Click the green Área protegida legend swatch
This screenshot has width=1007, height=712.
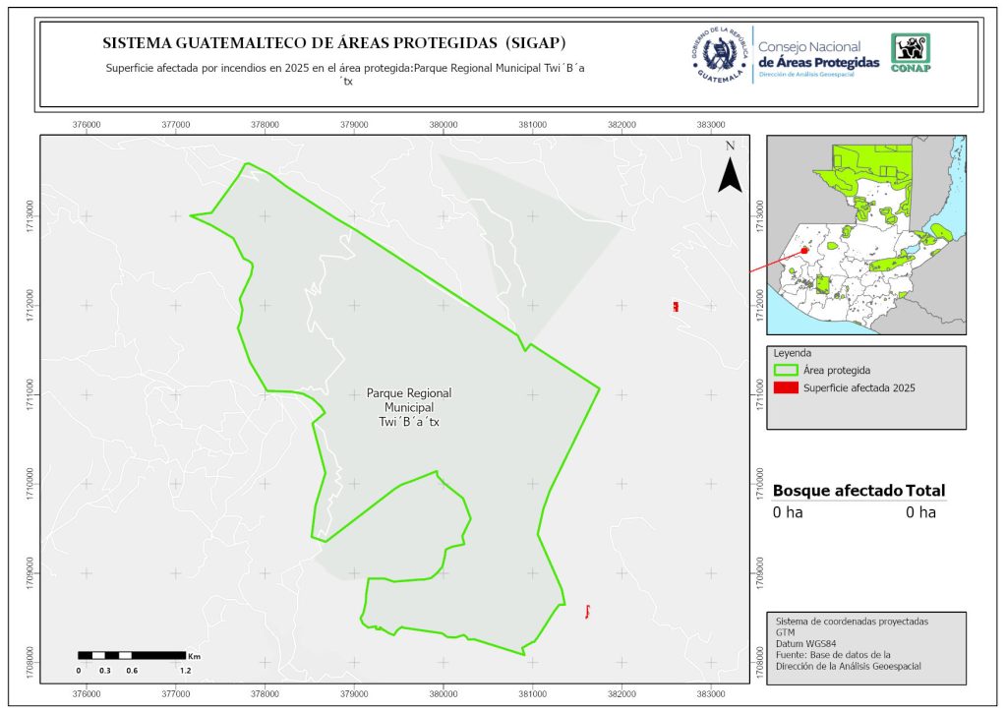point(785,371)
